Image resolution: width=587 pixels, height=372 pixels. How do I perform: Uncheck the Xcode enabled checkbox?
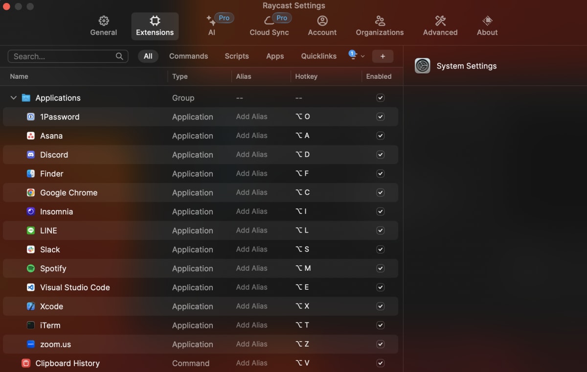tap(381, 306)
